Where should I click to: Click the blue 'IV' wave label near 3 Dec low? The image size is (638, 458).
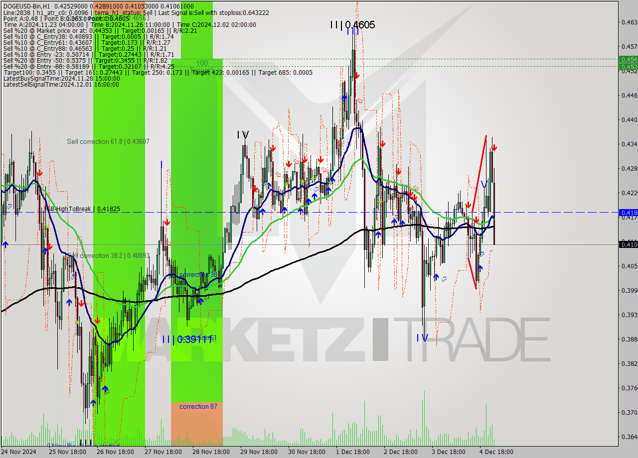(x=422, y=338)
